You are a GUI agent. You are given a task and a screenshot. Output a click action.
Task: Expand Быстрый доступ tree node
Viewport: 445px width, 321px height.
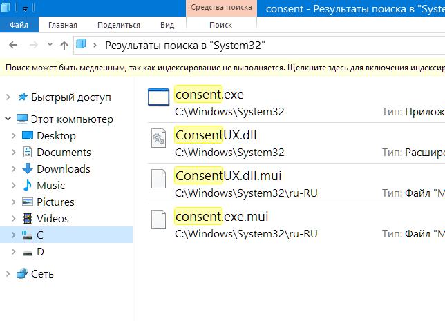click(x=8, y=97)
